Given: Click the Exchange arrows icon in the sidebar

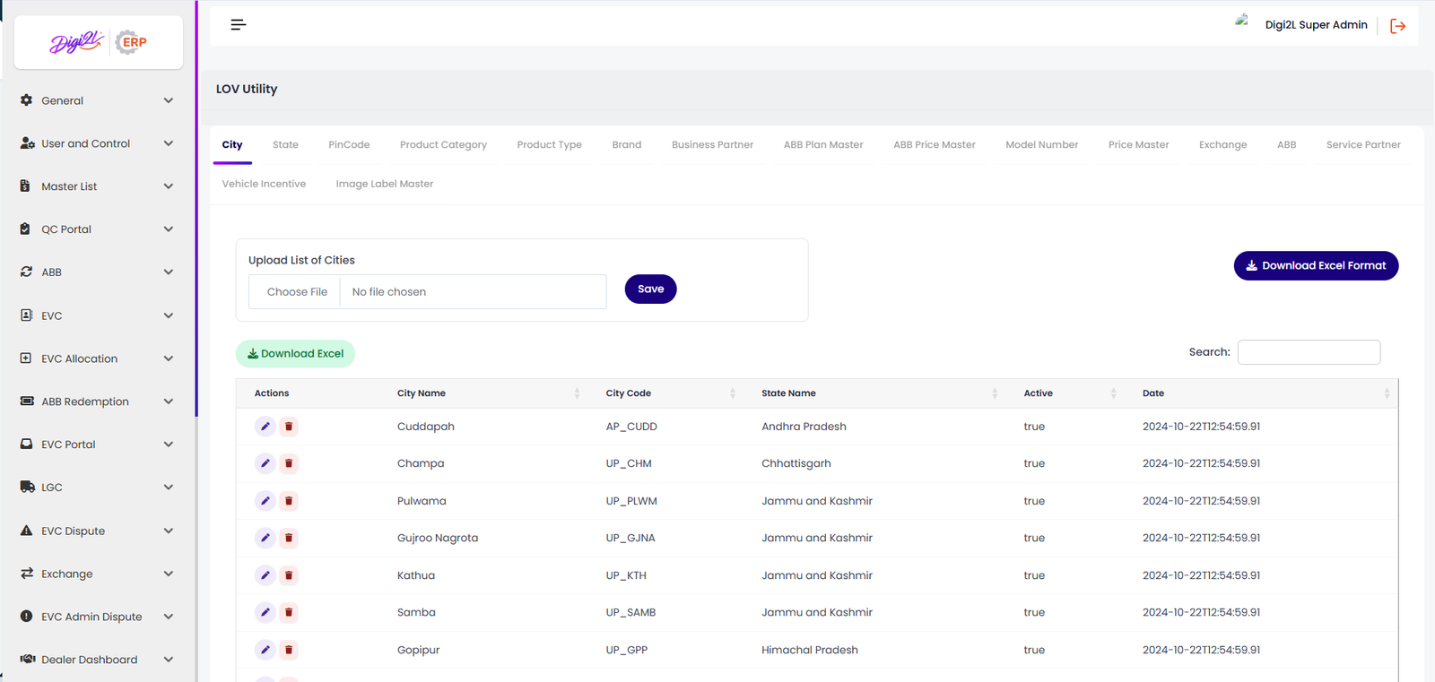Looking at the screenshot, I should 27,574.
